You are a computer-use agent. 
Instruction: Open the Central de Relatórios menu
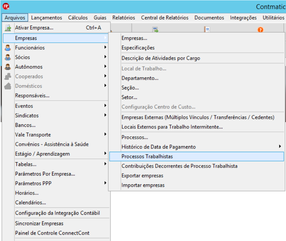tap(165, 18)
